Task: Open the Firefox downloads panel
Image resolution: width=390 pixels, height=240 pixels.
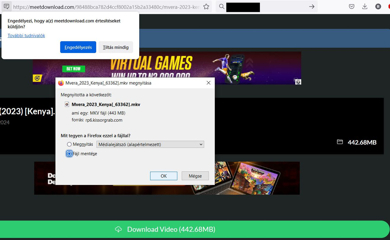Action: point(365,6)
